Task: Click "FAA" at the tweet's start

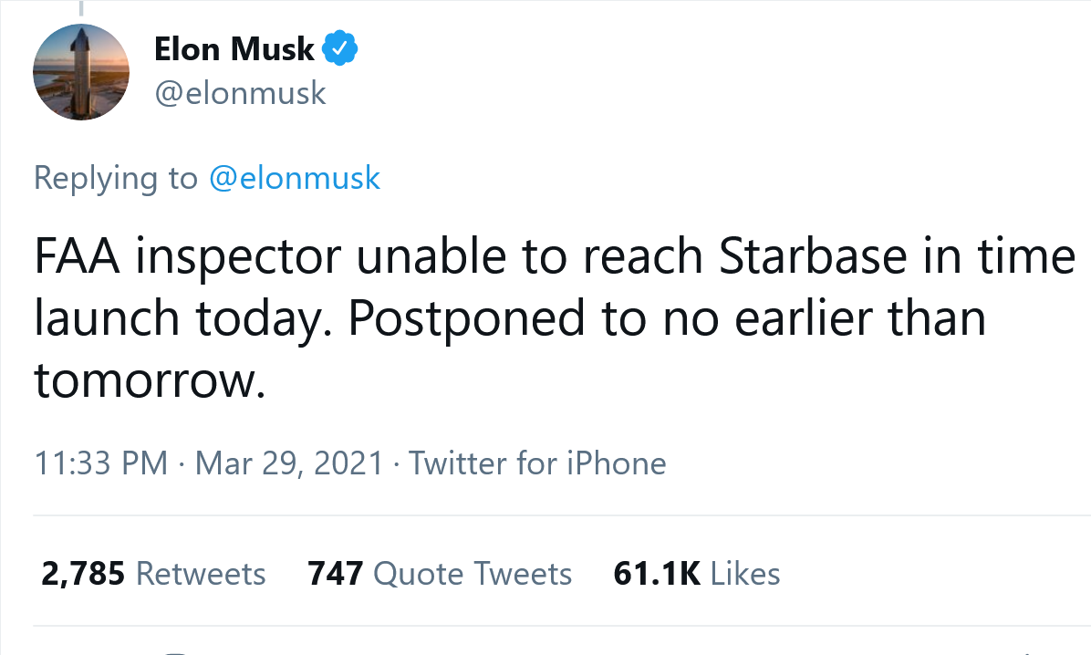Action: tap(77, 258)
